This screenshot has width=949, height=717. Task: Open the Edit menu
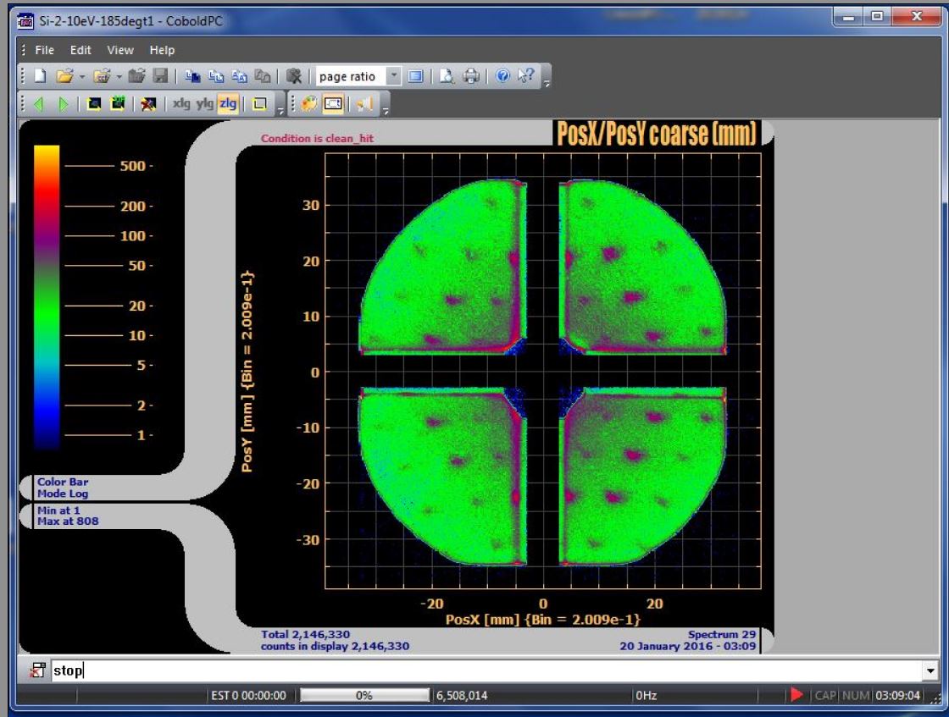pyautogui.click(x=80, y=50)
